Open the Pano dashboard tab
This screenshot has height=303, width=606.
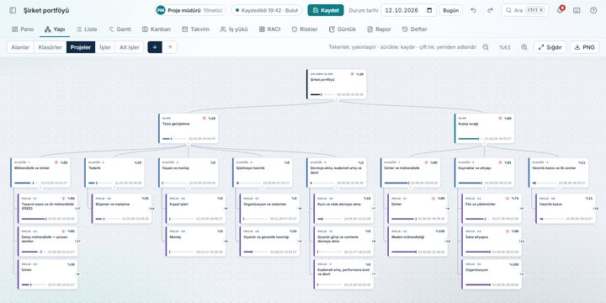coord(23,29)
